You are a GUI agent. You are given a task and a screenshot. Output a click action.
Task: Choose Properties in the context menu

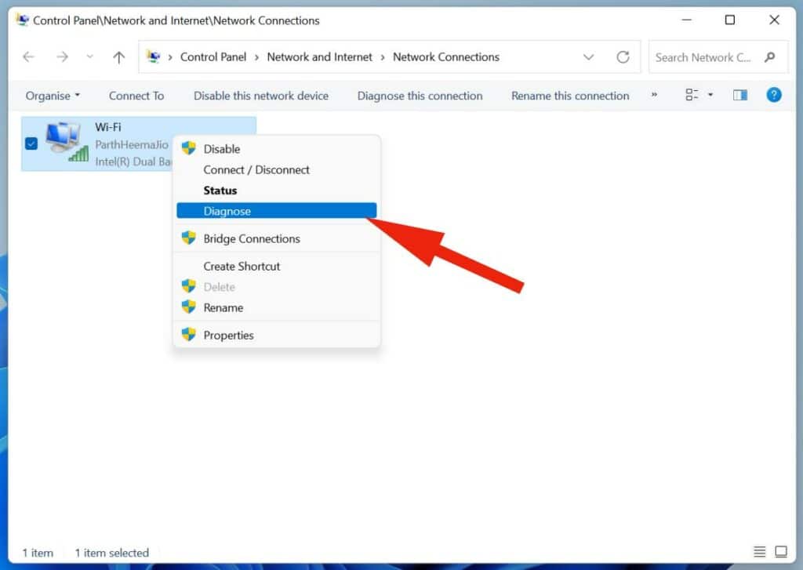pyautogui.click(x=228, y=335)
